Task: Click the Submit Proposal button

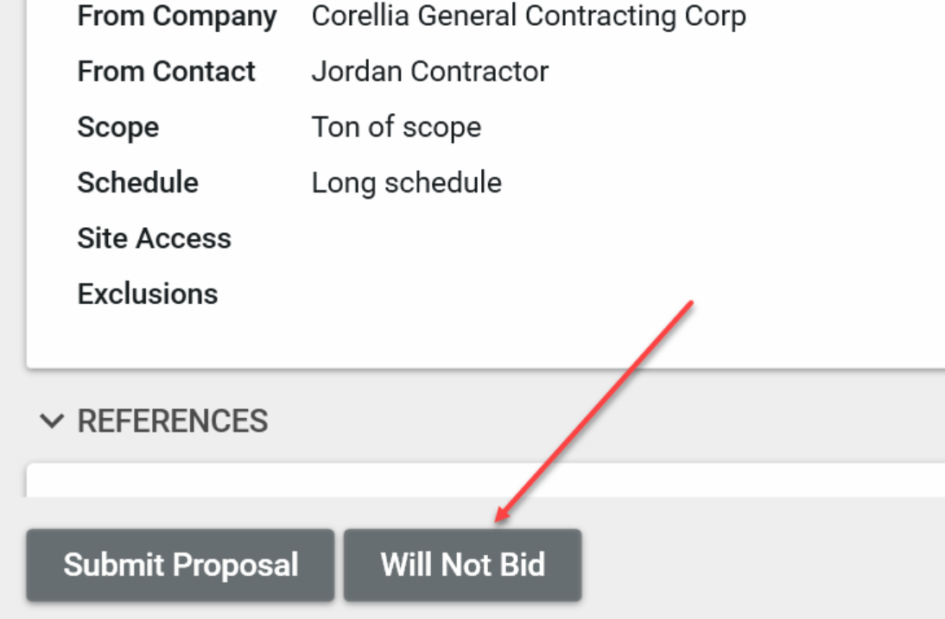Action: (180, 565)
